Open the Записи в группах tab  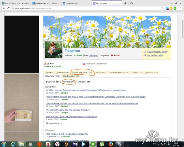tap(82, 73)
